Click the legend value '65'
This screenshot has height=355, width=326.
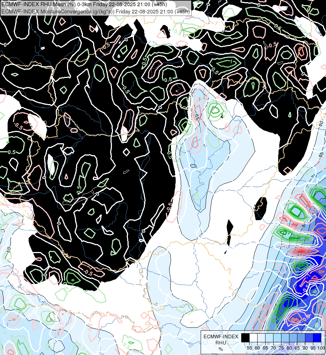tap(265, 348)
